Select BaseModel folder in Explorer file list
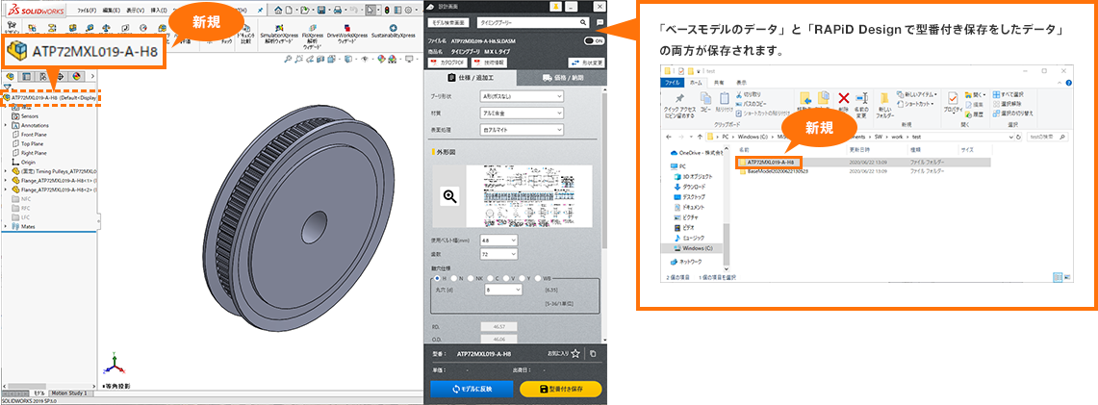This screenshot has width=1098, height=405. pyautogui.click(x=776, y=170)
